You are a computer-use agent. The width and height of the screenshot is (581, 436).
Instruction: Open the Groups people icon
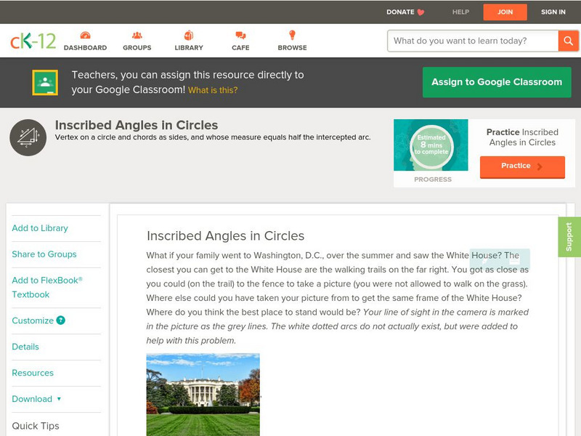tap(137, 35)
